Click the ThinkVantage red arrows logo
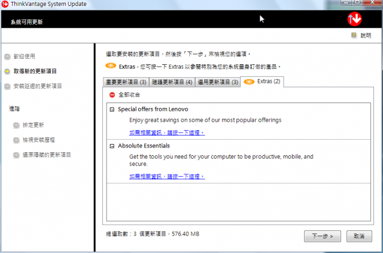Viewport: 383px width, 253px height. coord(354,19)
